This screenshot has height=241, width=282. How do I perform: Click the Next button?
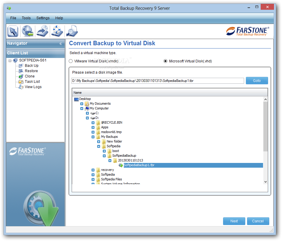coord(234,221)
